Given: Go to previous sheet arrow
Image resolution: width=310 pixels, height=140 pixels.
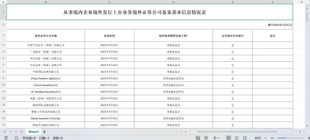Looking at the screenshot, I should pyautogui.click(x=10, y=132).
